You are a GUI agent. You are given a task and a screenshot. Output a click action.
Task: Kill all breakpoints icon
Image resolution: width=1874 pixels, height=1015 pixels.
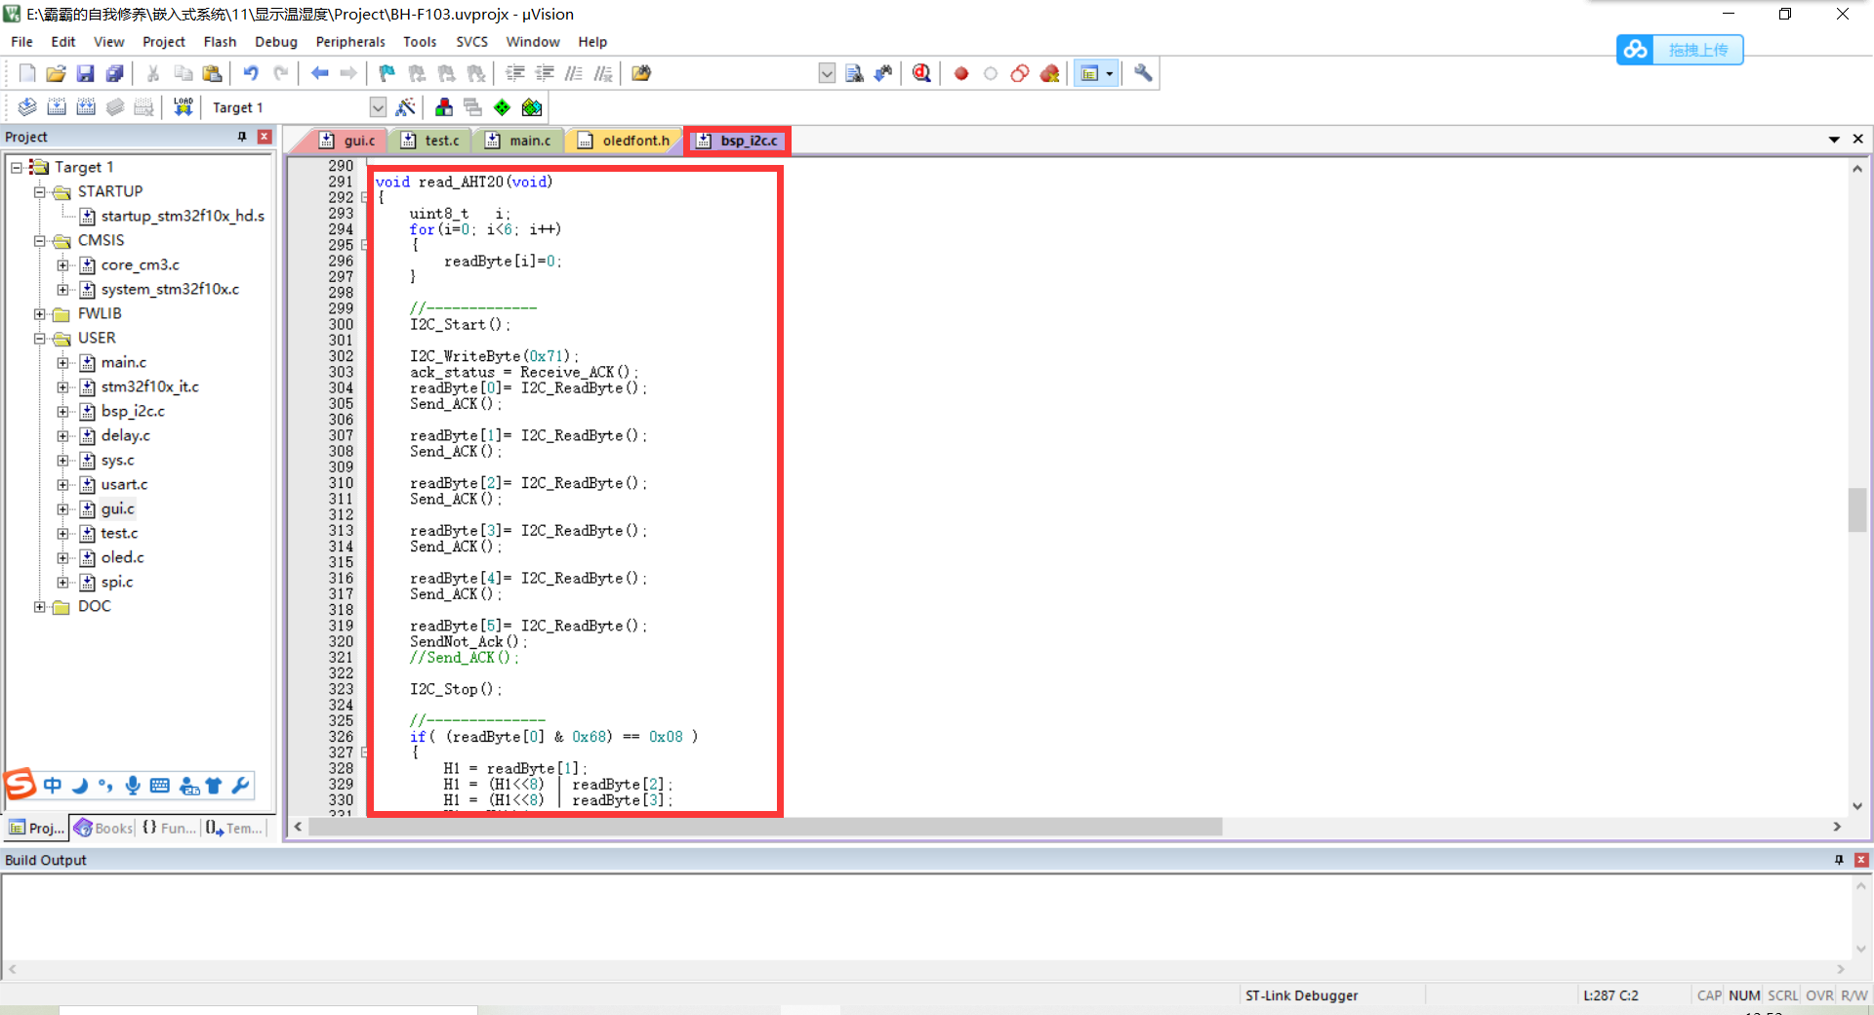[x=1050, y=73]
